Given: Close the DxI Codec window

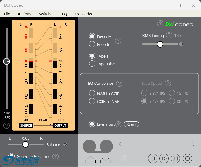Looking at the screenshot, I should (193, 5).
